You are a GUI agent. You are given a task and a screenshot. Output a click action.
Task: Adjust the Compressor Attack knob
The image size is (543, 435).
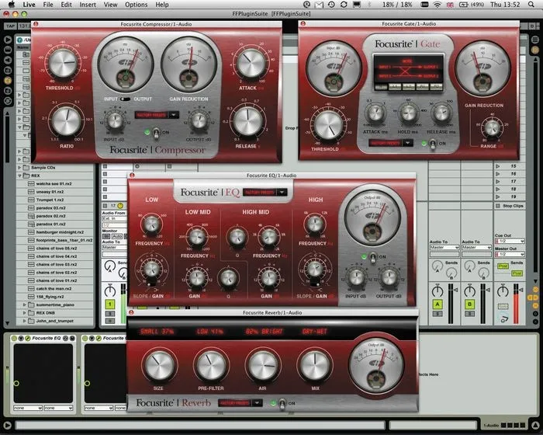pyautogui.click(x=251, y=64)
